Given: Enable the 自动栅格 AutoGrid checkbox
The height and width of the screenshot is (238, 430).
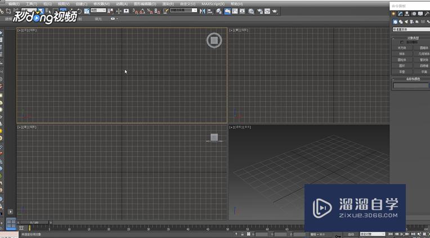Looking at the screenshot, I should pos(402,42).
